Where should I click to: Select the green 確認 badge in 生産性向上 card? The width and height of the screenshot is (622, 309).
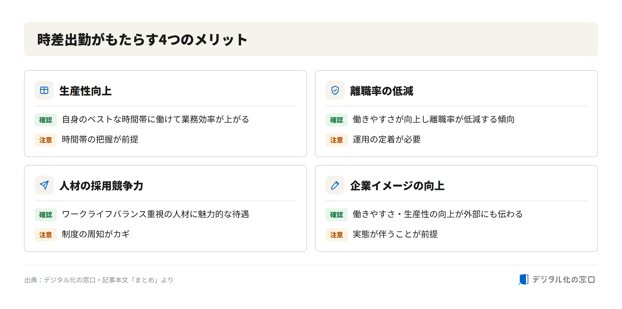click(46, 120)
